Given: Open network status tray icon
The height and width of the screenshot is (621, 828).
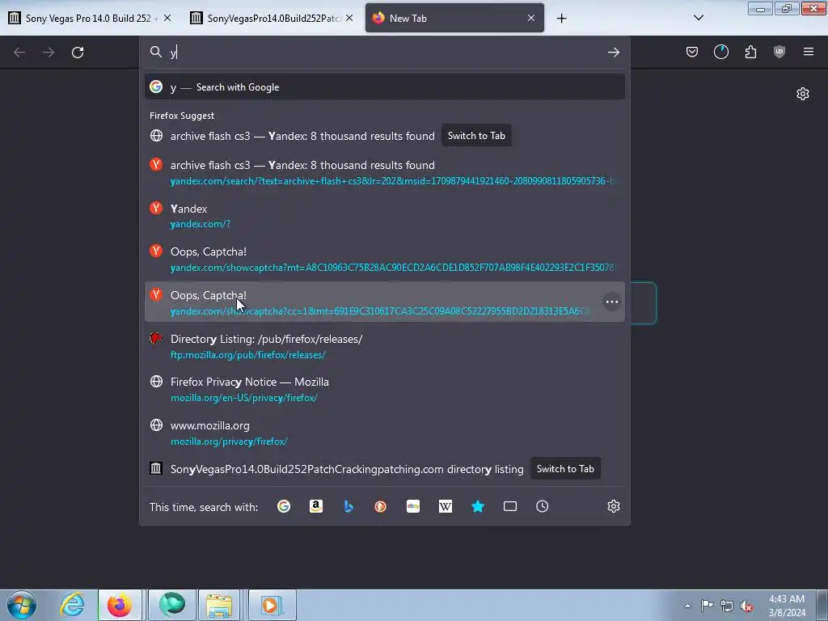Looking at the screenshot, I should pos(727,606).
